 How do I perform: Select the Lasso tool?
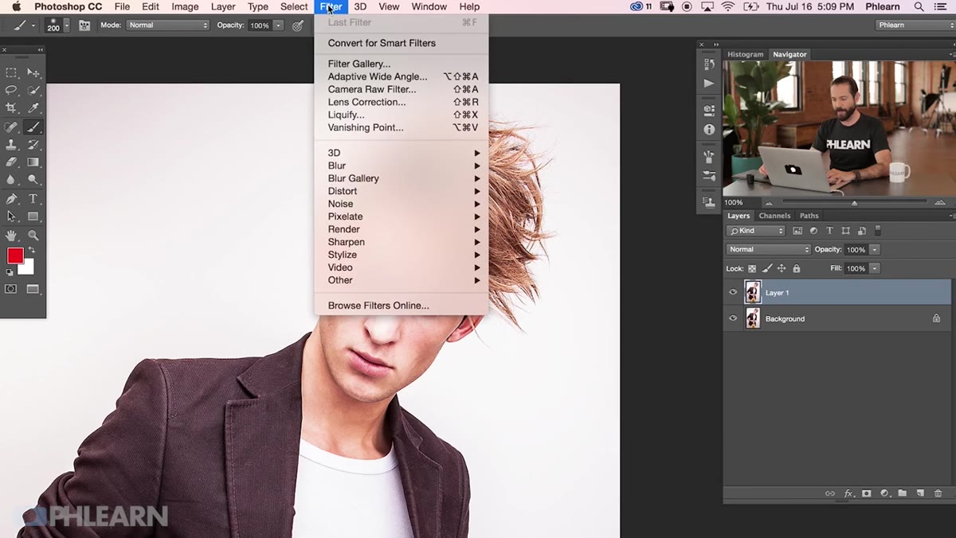pos(11,91)
